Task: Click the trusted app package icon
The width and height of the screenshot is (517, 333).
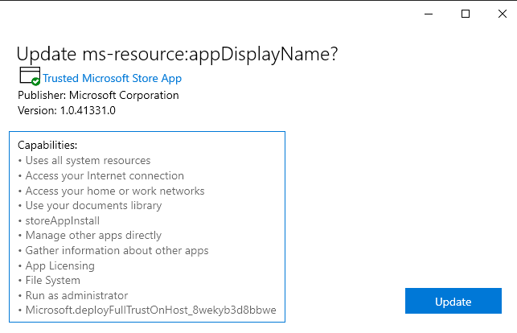Action: pos(30,76)
